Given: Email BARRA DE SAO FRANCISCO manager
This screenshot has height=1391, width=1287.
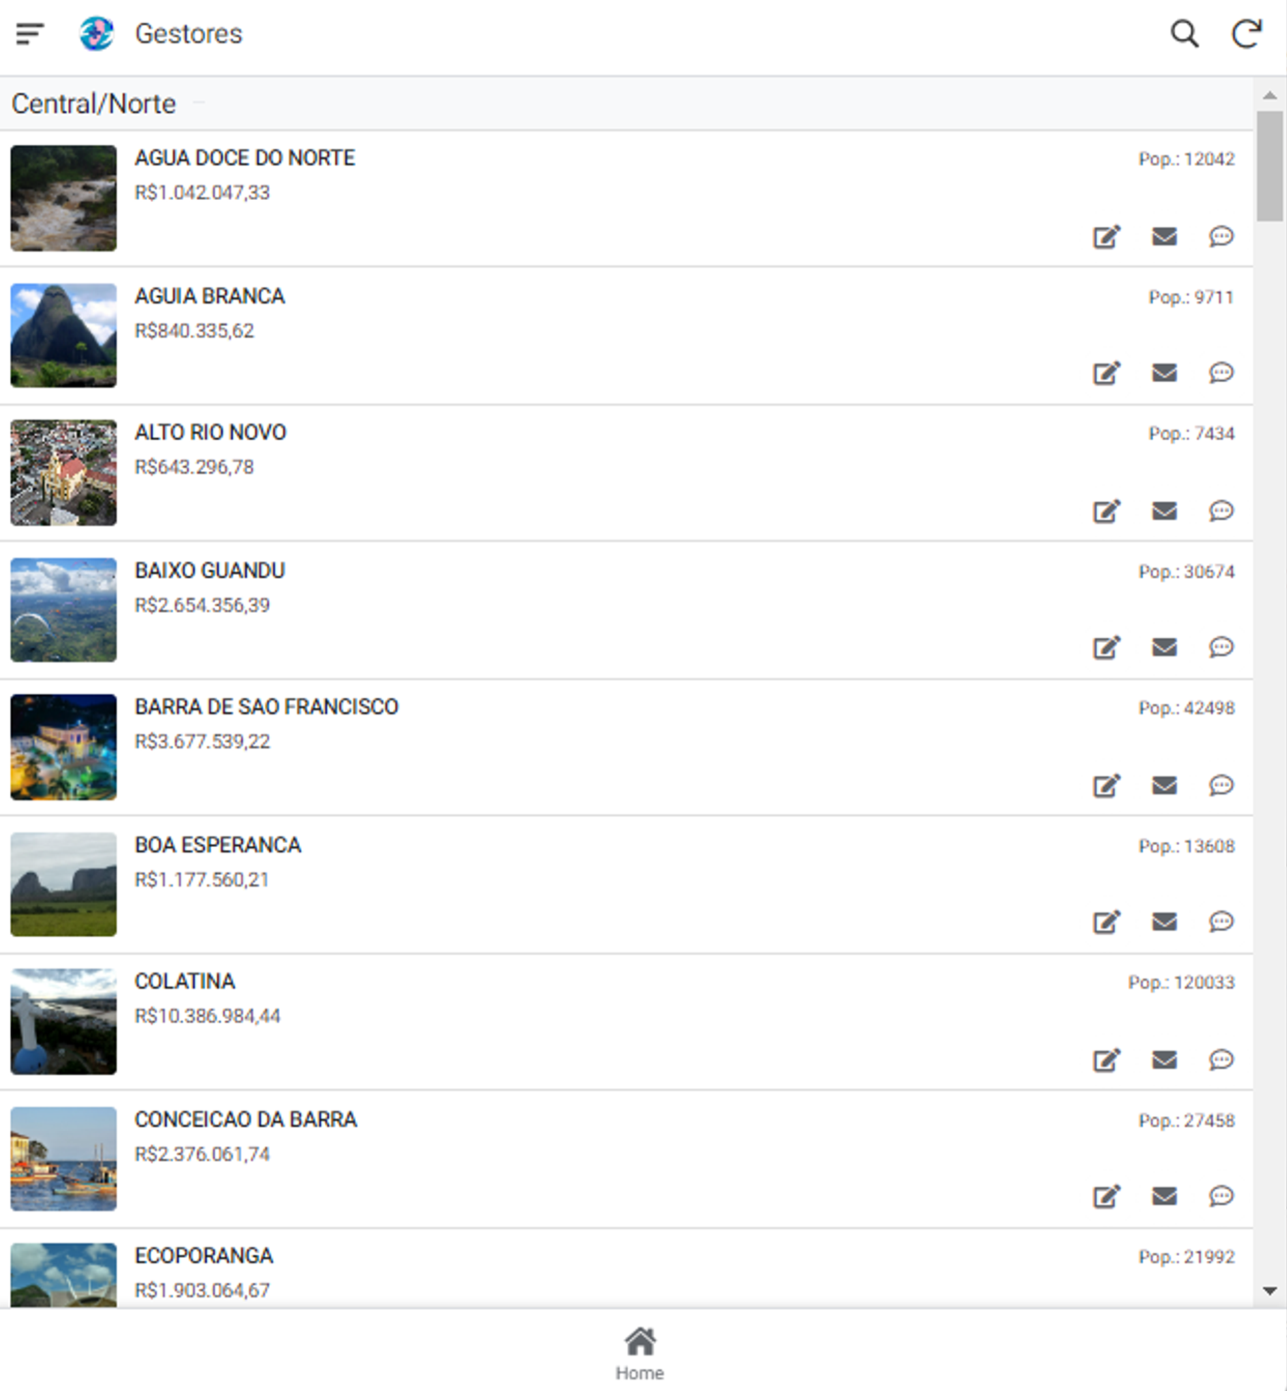Looking at the screenshot, I should (x=1164, y=785).
